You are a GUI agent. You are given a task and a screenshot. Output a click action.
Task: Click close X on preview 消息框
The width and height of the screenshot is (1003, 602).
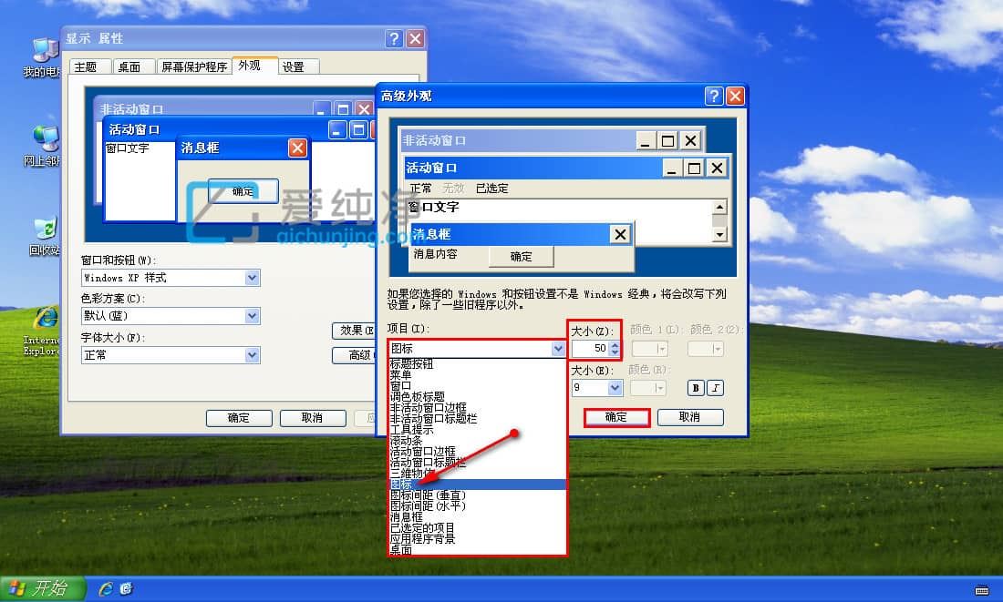[620, 234]
